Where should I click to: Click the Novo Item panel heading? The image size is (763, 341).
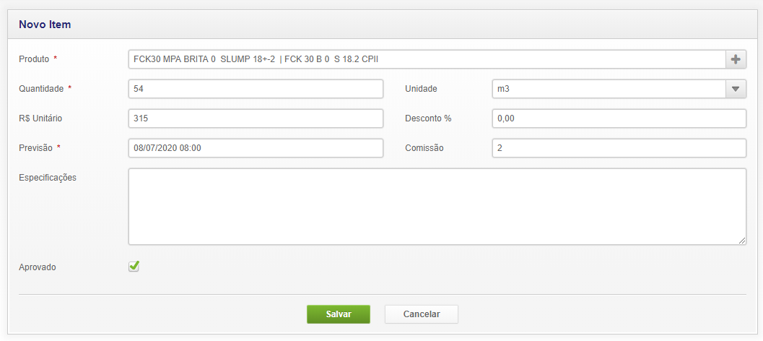click(x=45, y=25)
